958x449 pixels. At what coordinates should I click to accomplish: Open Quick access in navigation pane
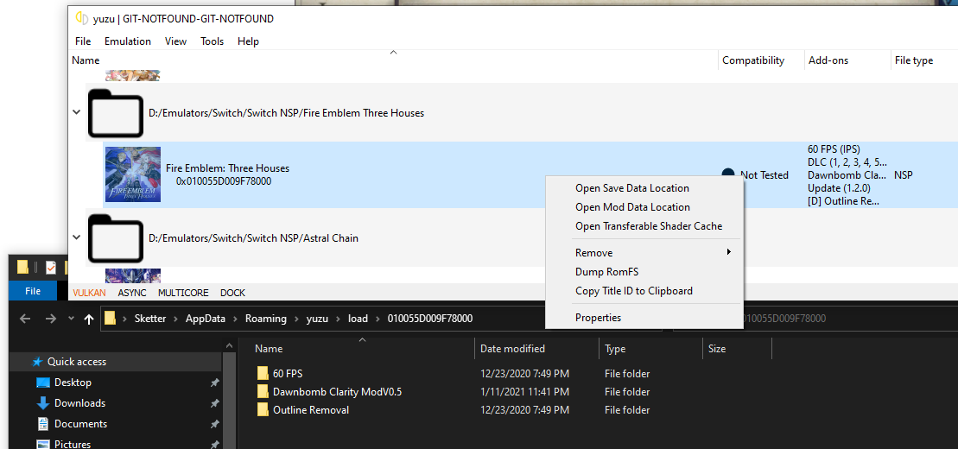click(76, 362)
